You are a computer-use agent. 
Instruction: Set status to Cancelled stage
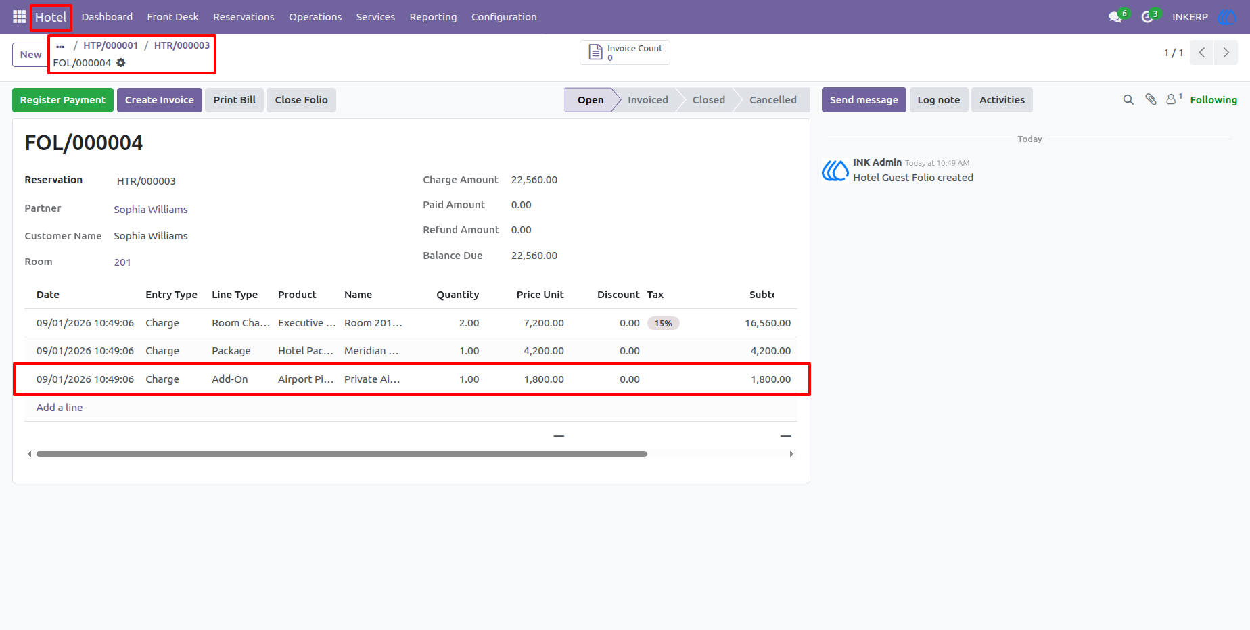[772, 100]
